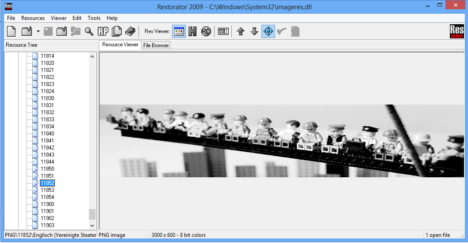
Task: Click the highlighted resource 11852
Action: [x=47, y=183]
